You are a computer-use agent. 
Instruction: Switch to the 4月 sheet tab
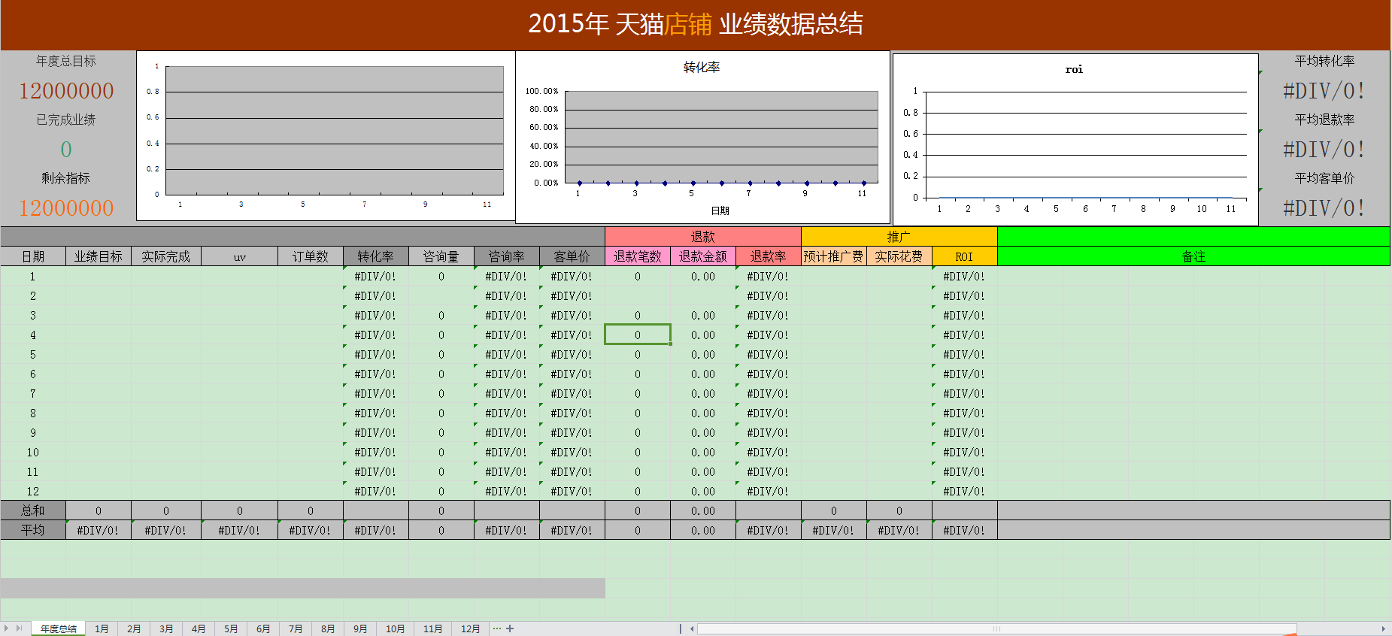pyautogui.click(x=199, y=628)
